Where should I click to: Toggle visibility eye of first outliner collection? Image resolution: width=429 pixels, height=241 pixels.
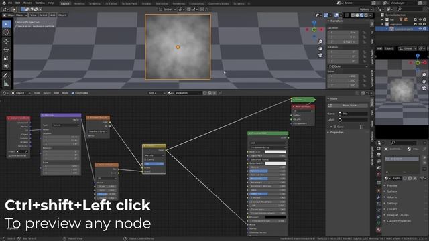coord(420,19)
